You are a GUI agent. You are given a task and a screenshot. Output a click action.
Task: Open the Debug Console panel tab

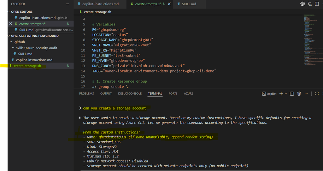coord(130,94)
